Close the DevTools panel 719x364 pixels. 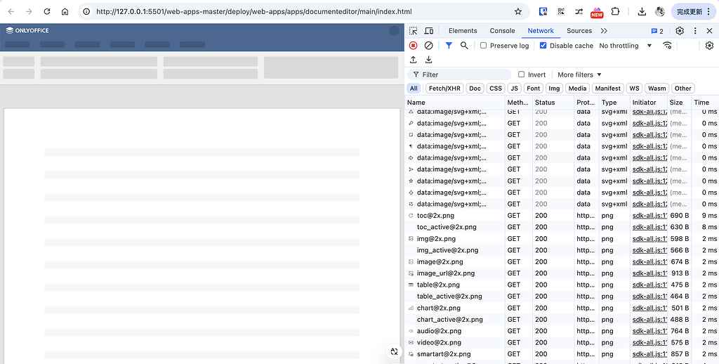(709, 31)
